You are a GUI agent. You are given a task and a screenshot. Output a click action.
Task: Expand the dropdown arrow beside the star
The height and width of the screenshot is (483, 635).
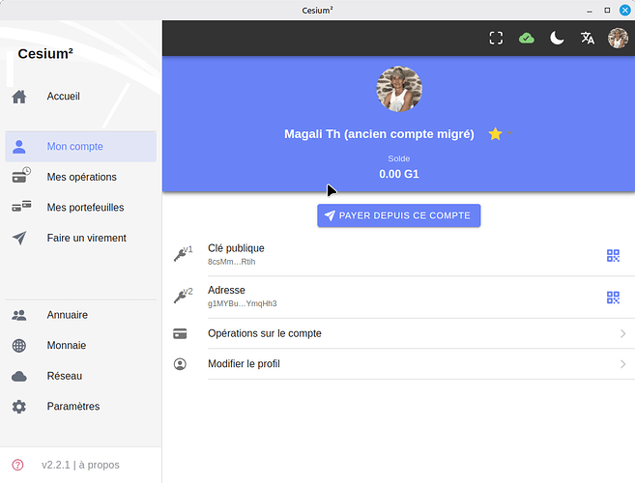(510, 132)
